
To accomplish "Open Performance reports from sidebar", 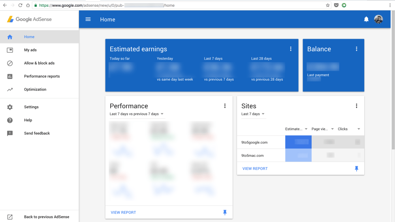I will 42,76.
